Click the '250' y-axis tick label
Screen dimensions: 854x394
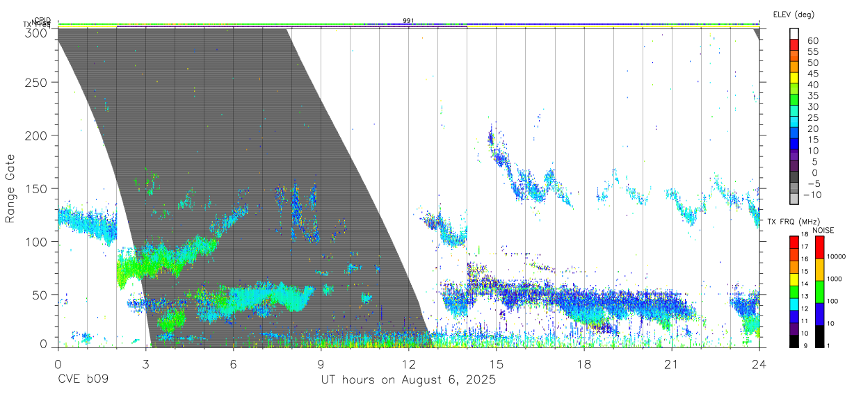38,83
